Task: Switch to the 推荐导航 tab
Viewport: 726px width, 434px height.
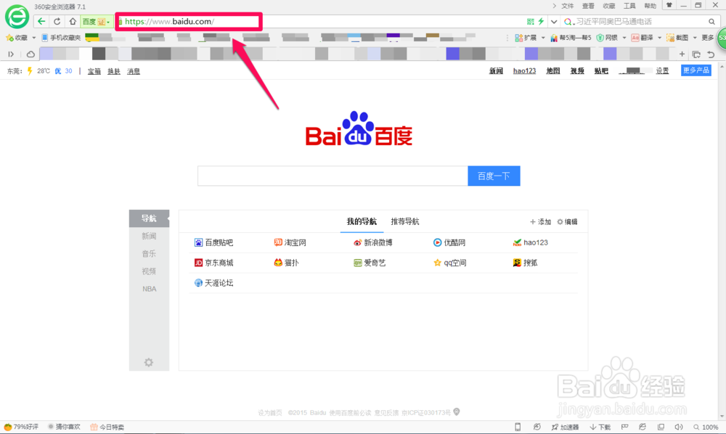Action: [404, 221]
